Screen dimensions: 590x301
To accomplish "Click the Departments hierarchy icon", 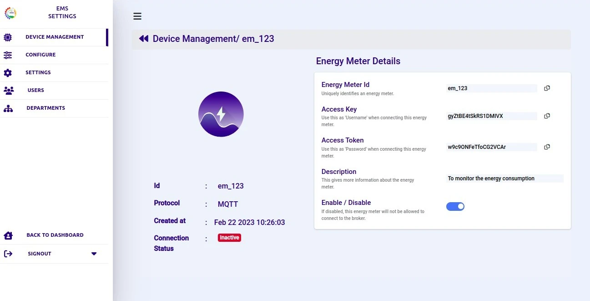I will [8, 108].
